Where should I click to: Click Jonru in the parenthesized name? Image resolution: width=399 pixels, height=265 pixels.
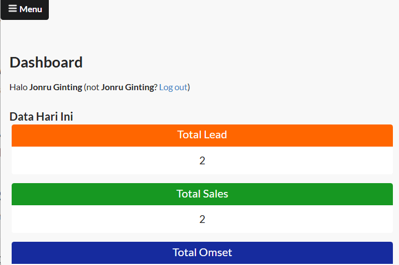tap(112, 87)
